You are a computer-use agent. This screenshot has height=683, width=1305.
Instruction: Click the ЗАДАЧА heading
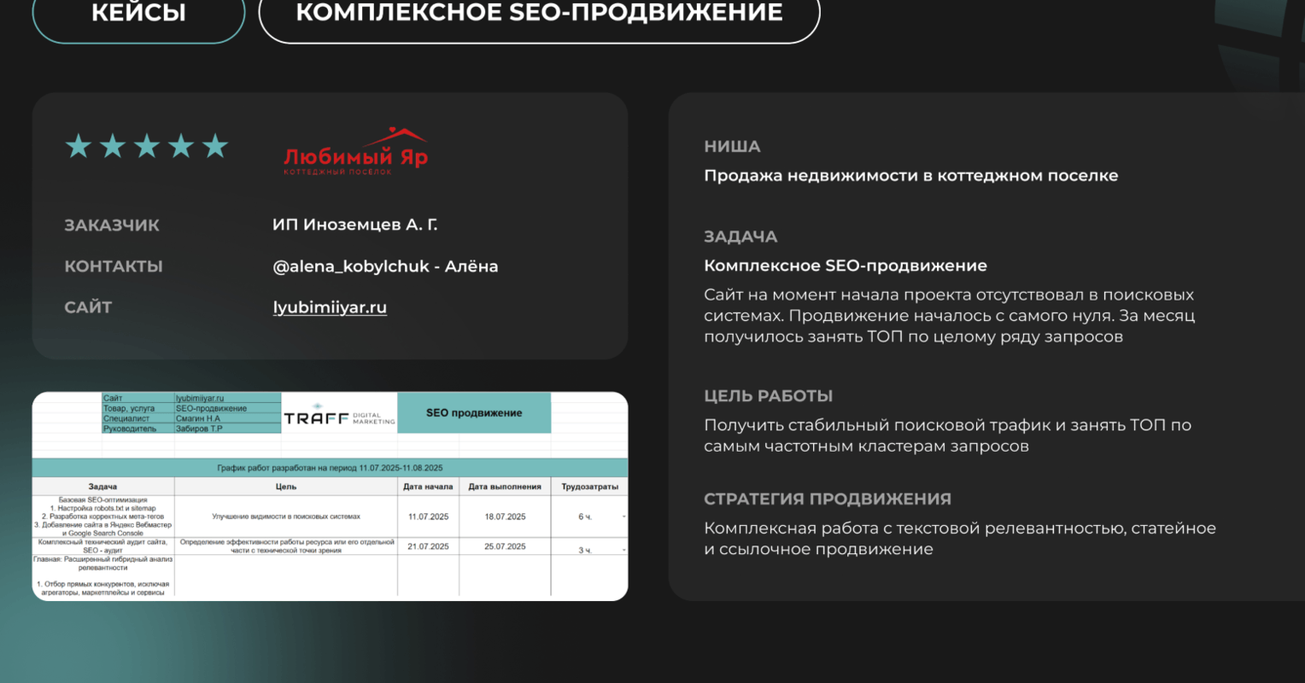click(x=740, y=237)
